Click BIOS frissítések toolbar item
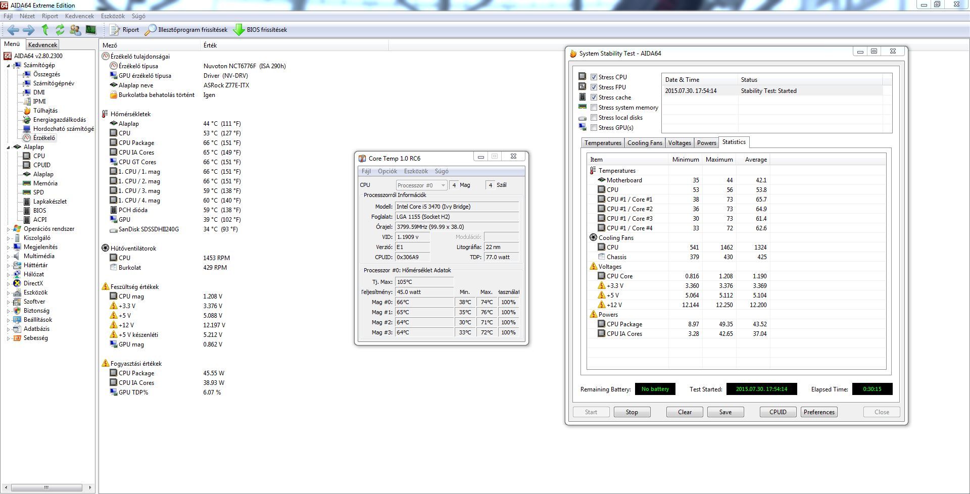Image resolution: width=970 pixels, height=494 pixels. [260, 30]
